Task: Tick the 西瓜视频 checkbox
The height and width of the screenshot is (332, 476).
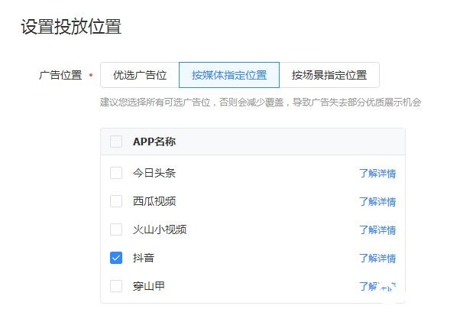Action: (116, 201)
